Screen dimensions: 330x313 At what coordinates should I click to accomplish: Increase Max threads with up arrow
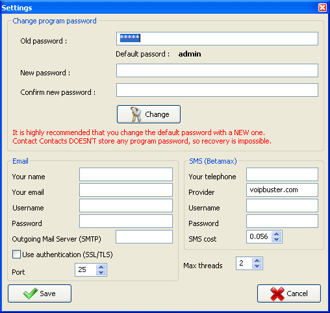click(x=257, y=260)
